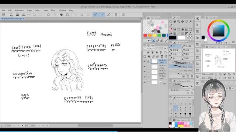Click the Delete layer trash icon
The height and width of the screenshot is (132, 236).
point(166,56)
